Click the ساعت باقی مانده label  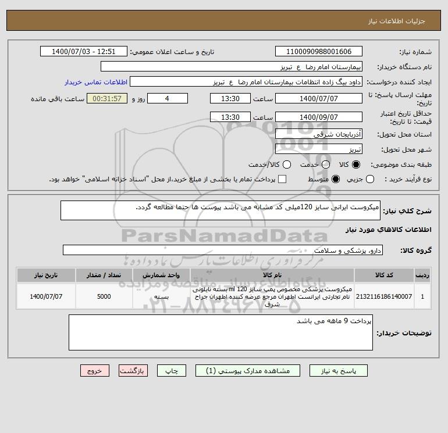58,99
